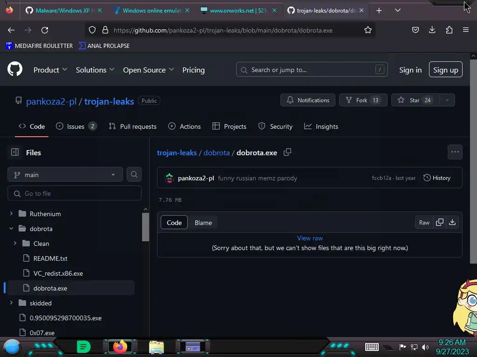
Task: Click the Sign in link
Action: [x=410, y=70]
